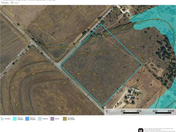This screenshot has height=132, width=176.
Task: Select the 100 Year Floodplain legend swatch
Action: click(15, 119)
